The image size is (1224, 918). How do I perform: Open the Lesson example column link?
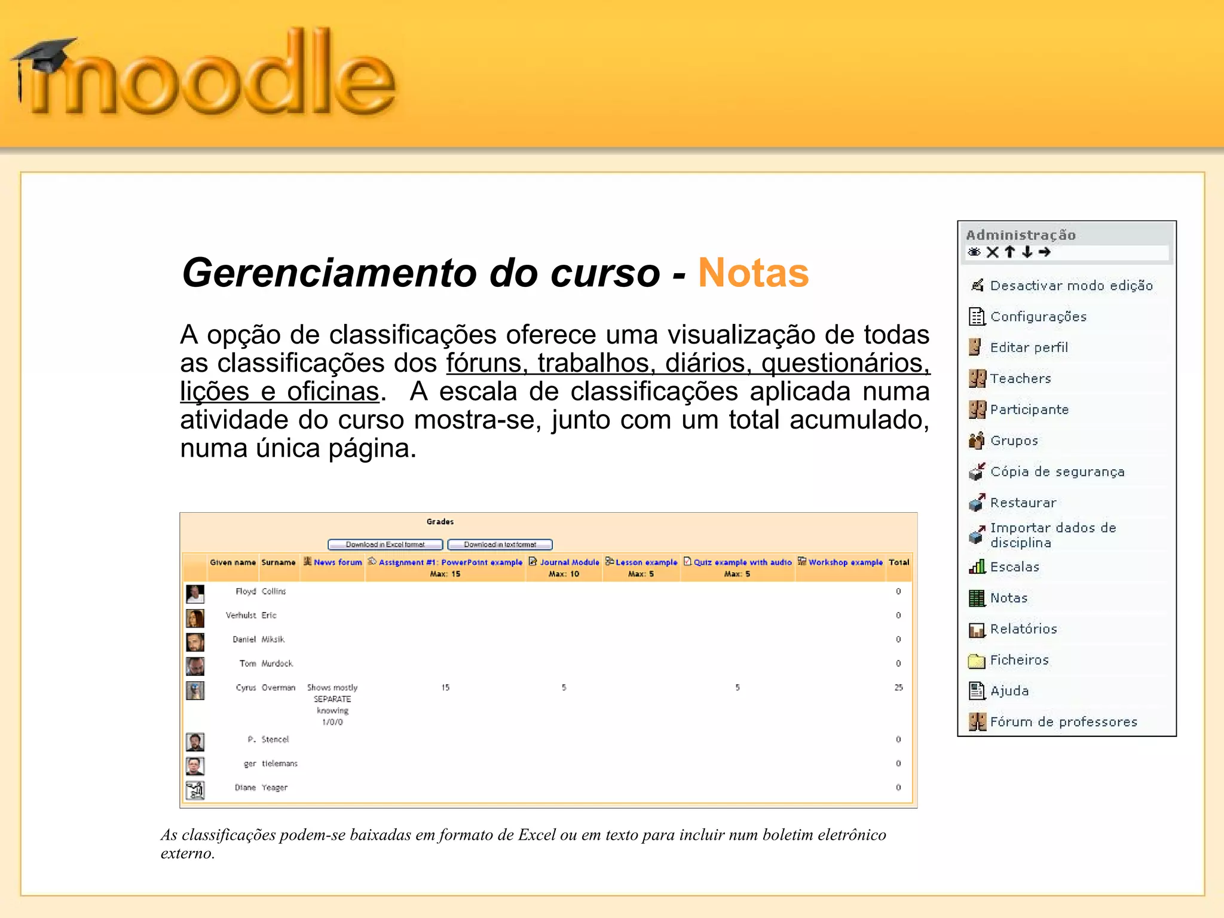pos(647,562)
